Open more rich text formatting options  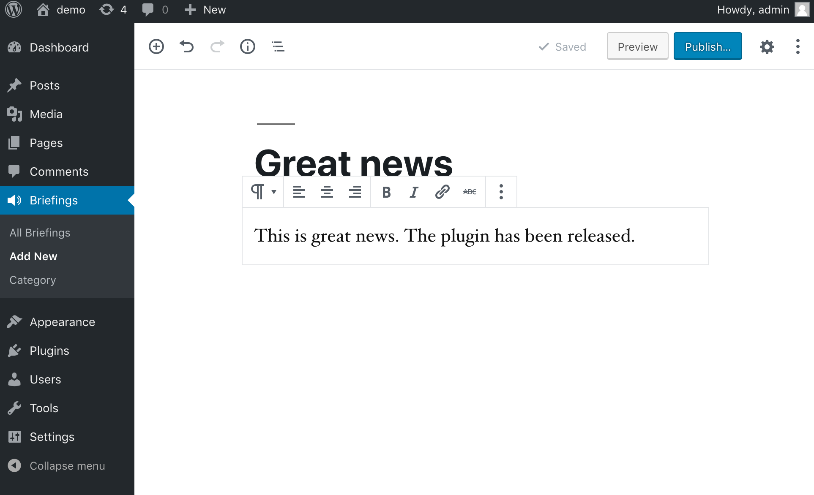(x=501, y=191)
